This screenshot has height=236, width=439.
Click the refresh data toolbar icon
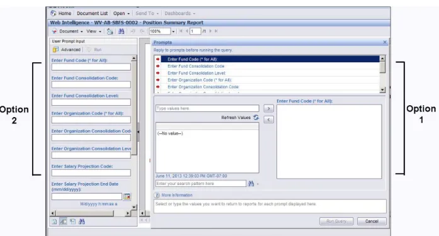pos(110,31)
